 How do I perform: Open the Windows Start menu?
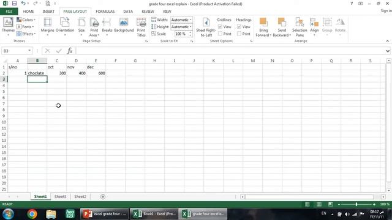pyautogui.click(x=8, y=214)
